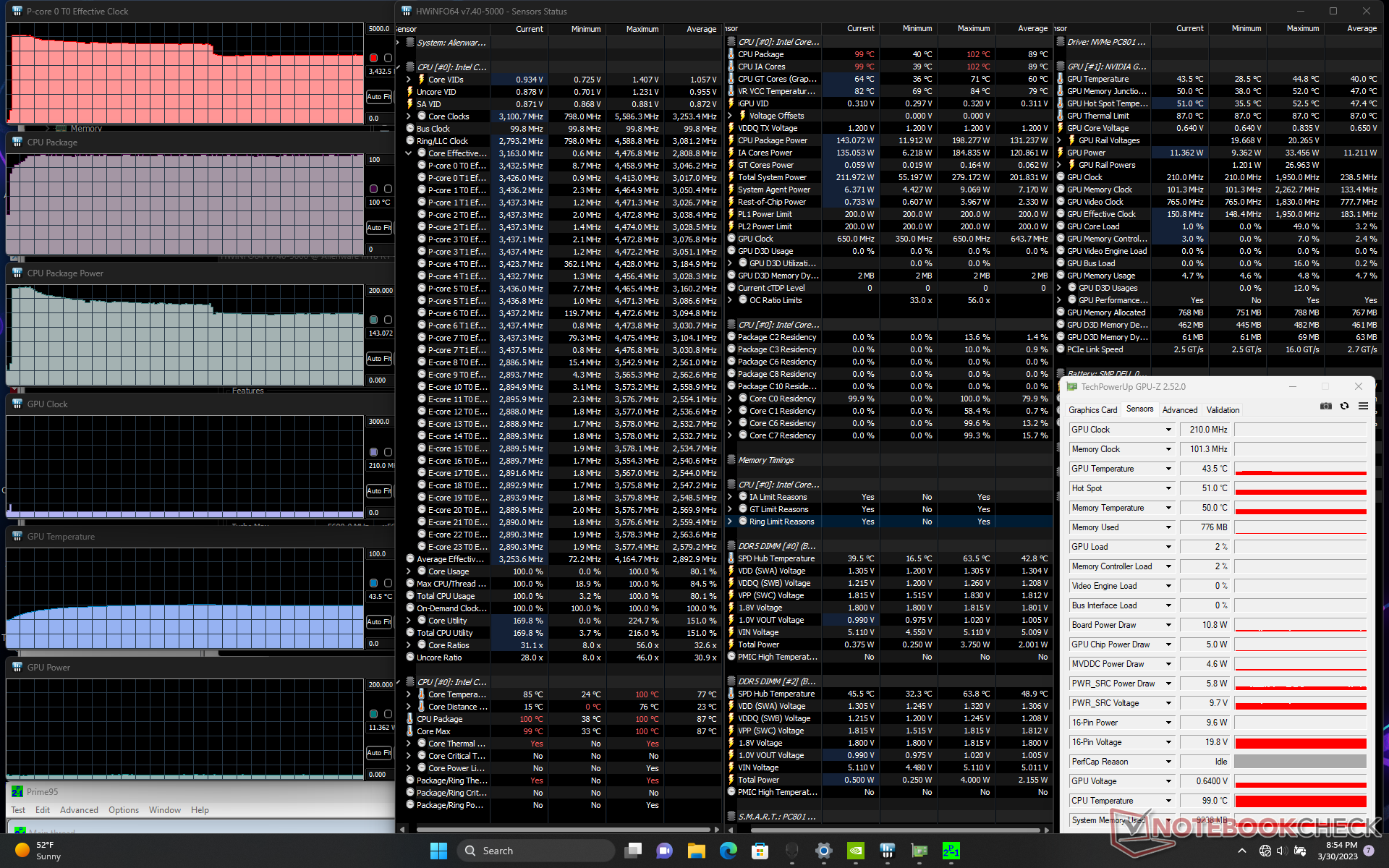This screenshot has width=1389, height=868.
Task: Open the Prime95 Edit menu
Action: pos(43,810)
